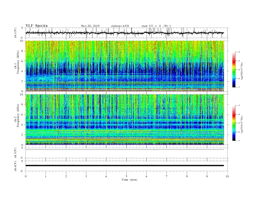
Task: Click the "station=ATH" header label
Action: tap(120, 26)
